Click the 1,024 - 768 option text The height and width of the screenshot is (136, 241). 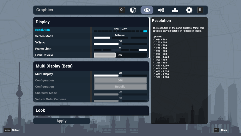(161, 40)
